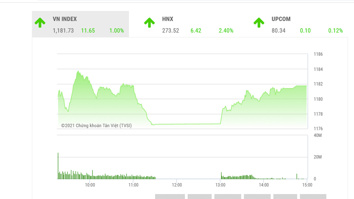Click the UPCOM index value 80.34

point(279,31)
